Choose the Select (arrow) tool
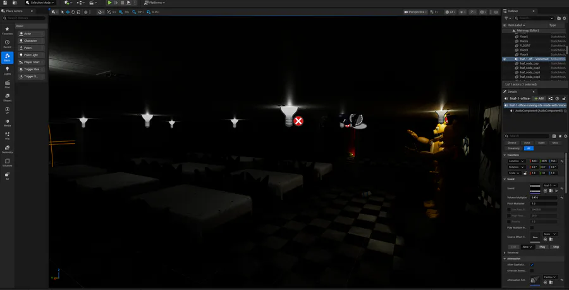 coord(63,12)
